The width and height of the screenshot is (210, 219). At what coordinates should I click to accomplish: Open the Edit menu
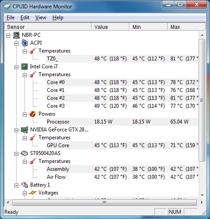[x=25, y=18]
